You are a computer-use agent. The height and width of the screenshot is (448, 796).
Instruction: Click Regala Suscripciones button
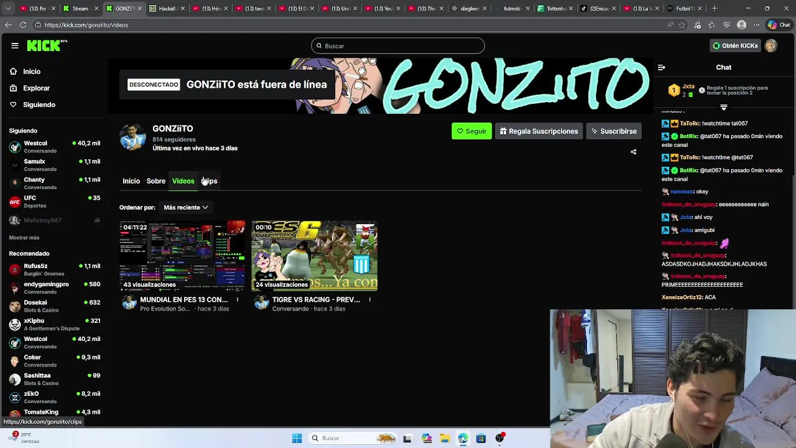(x=539, y=131)
